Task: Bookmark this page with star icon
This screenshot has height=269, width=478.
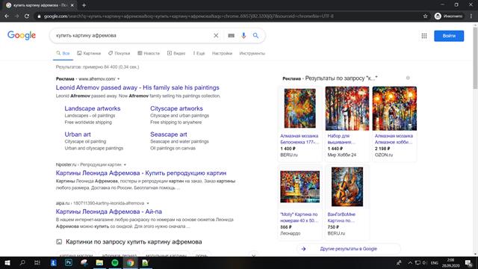Action: 425,16
